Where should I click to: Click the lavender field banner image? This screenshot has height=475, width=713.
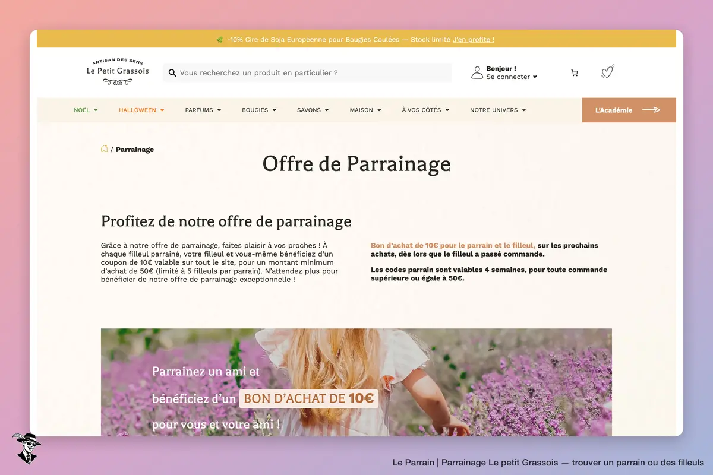click(356, 382)
